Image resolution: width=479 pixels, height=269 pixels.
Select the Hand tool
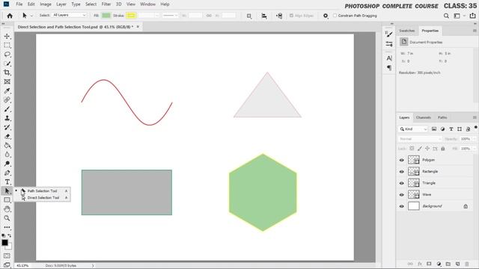pyautogui.click(x=7, y=209)
